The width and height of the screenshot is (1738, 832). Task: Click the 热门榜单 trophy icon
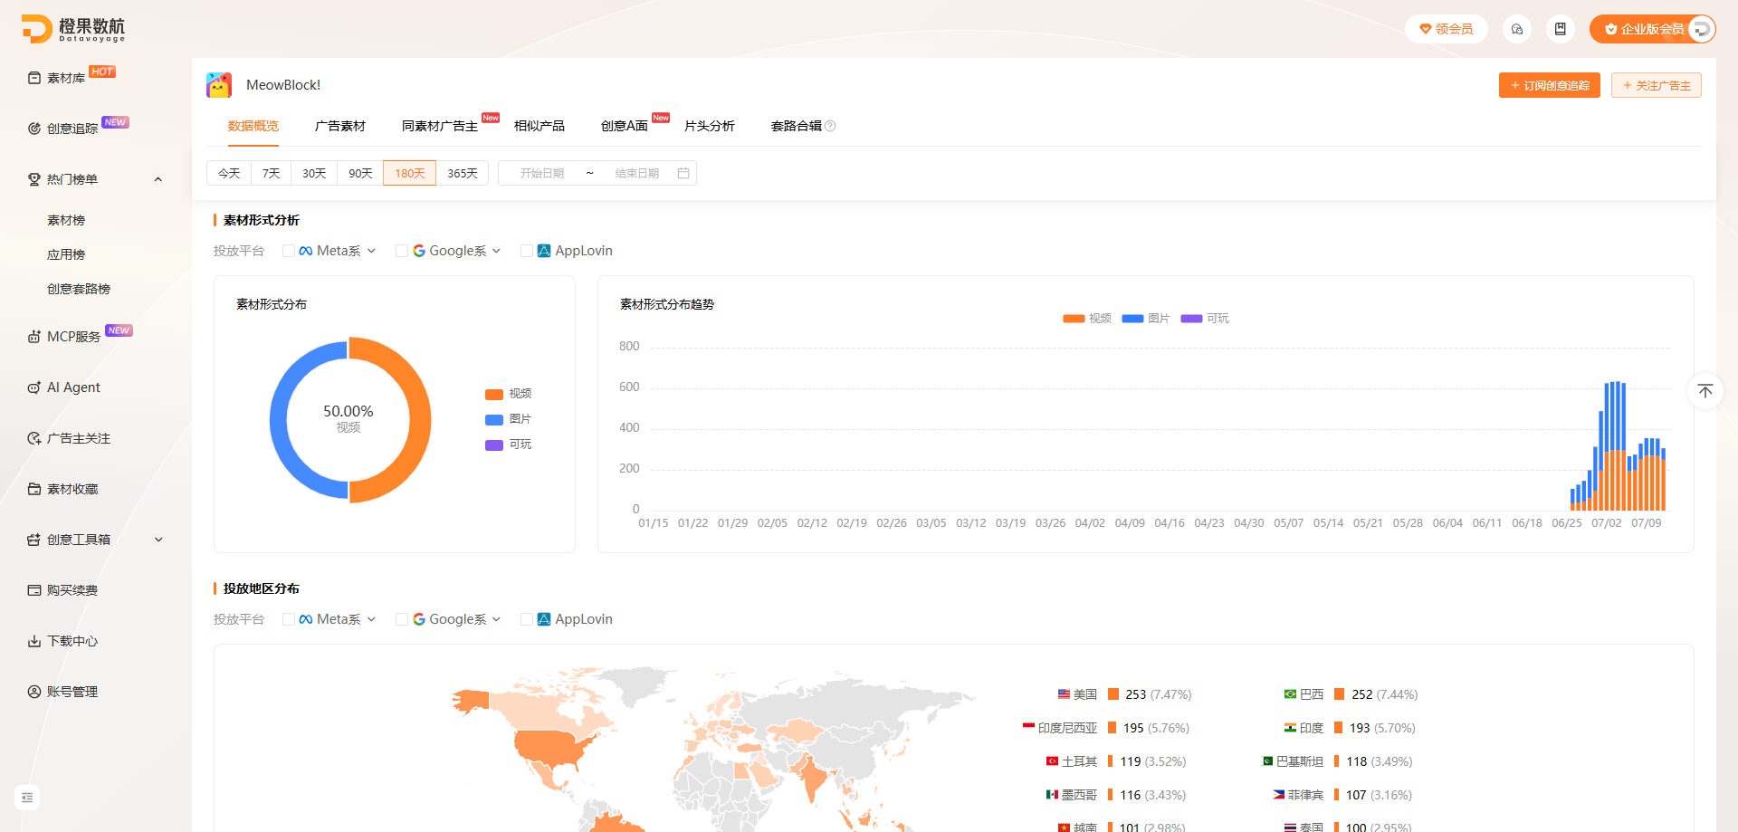(x=34, y=179)
